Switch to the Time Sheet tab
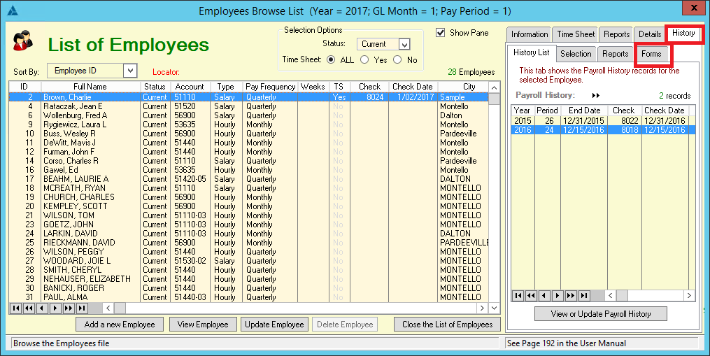Screen dimensions: 710x356 576,34
